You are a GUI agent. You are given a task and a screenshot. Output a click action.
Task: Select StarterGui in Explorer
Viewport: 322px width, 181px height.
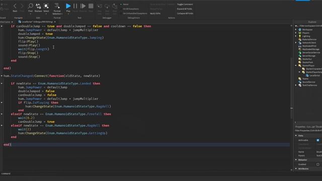click(307, 59)
